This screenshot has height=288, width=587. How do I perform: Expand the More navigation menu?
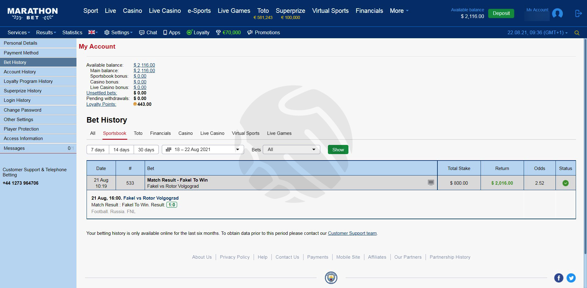[399, 11]
